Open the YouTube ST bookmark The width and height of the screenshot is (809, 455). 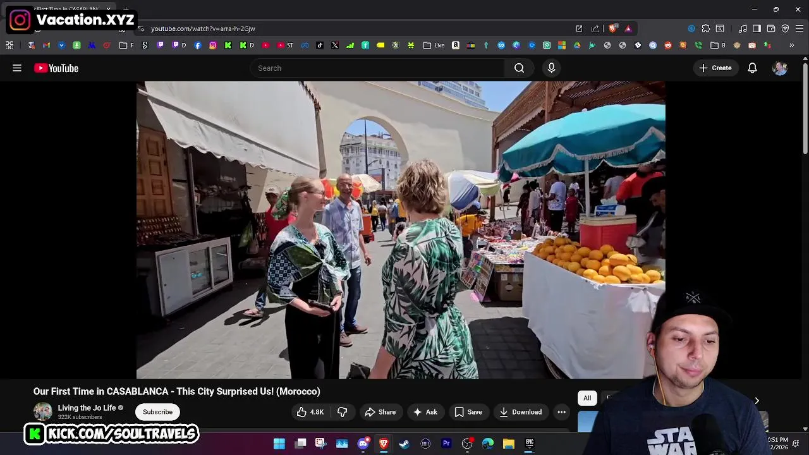[285, 45]
